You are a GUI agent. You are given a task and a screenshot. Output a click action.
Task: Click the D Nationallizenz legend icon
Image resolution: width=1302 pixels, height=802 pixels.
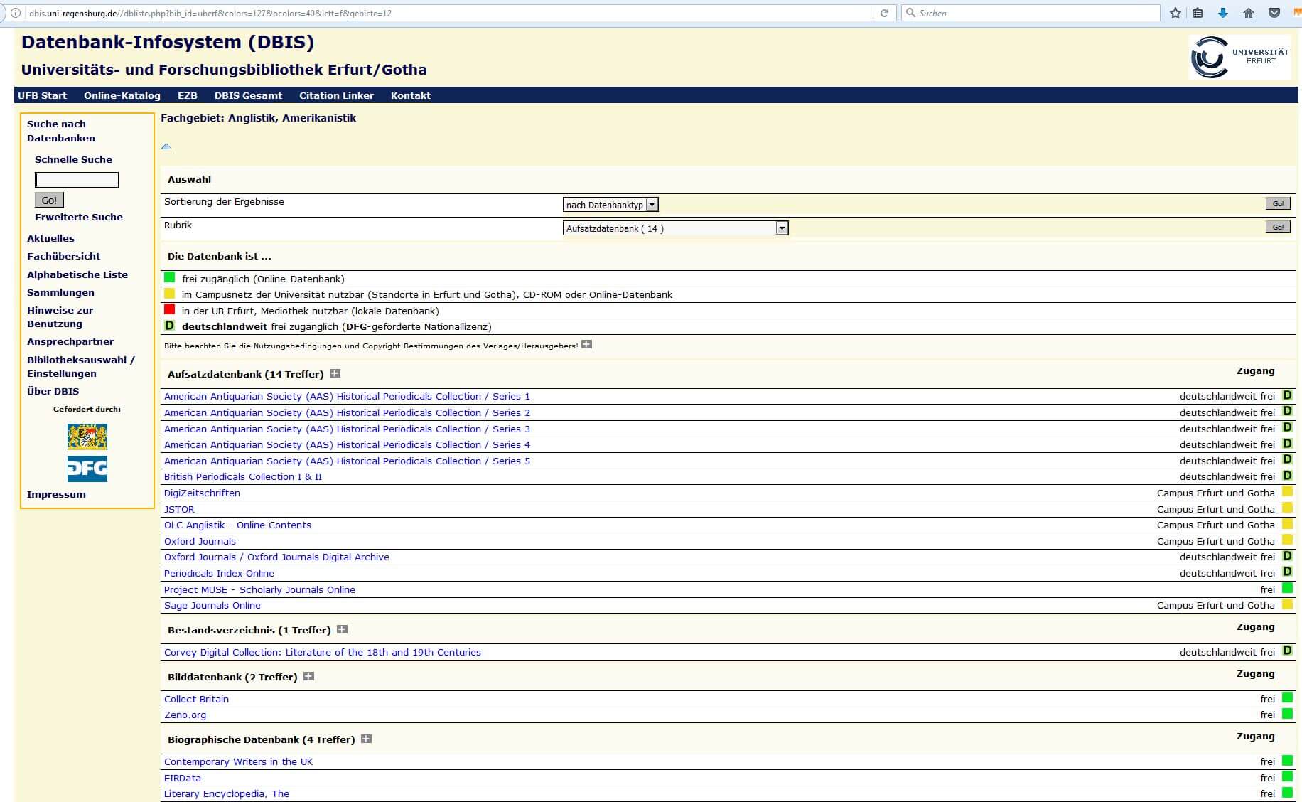pos(169,326)
